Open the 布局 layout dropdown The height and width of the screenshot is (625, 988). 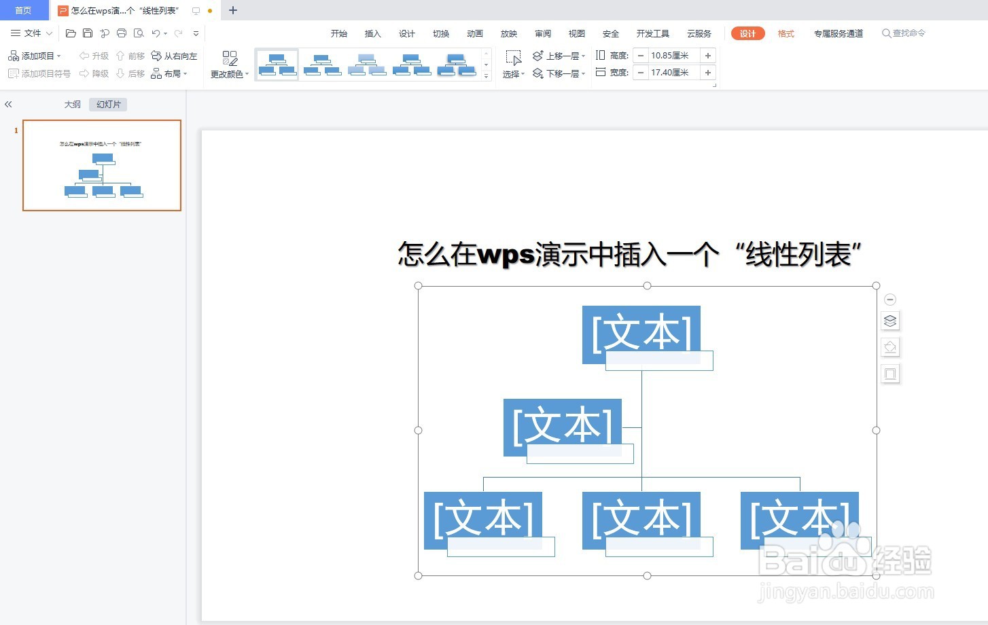click(x=169, y=73)
